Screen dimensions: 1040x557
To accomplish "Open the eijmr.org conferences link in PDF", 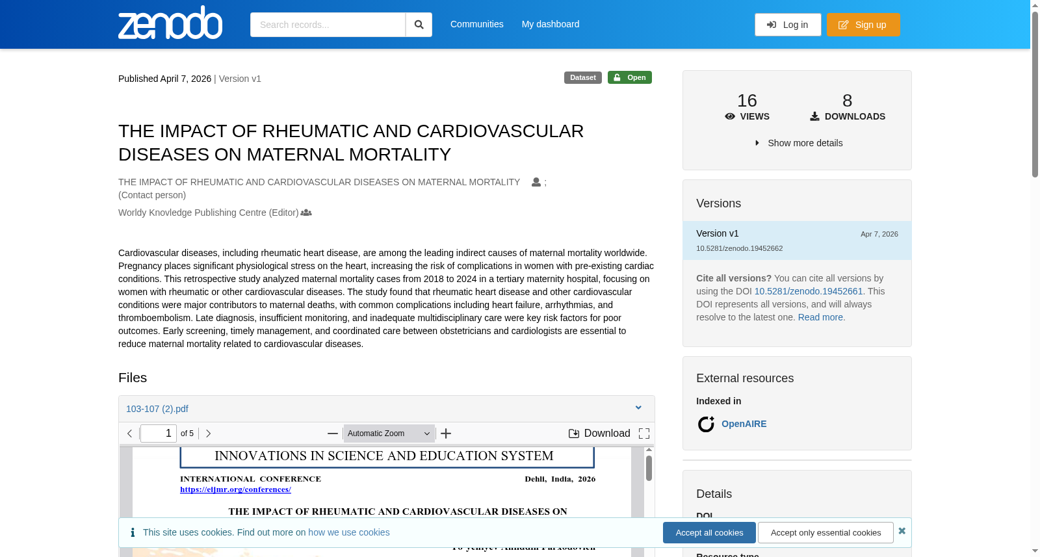I will point(235,489).
